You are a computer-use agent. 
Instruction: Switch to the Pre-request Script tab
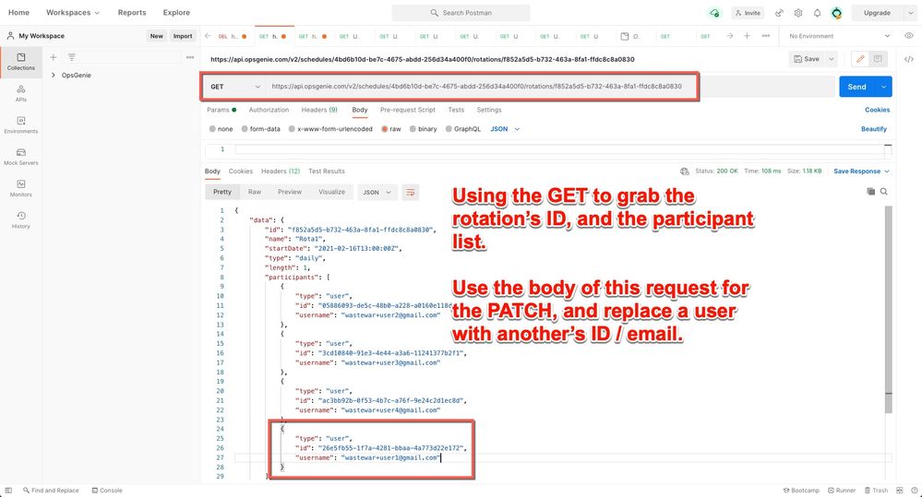click(408, 110)
